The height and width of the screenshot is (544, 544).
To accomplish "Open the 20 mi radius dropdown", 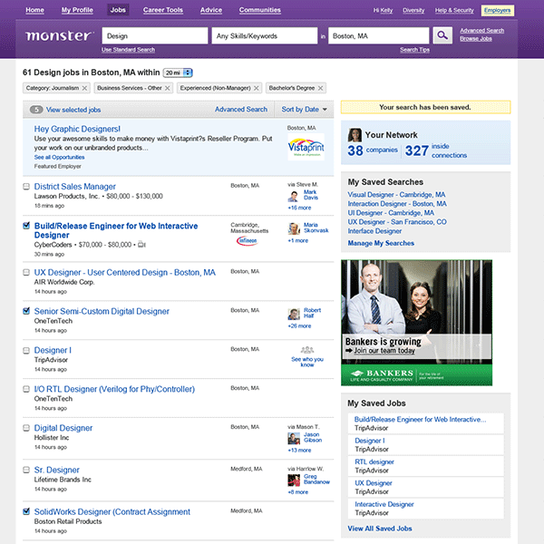I will 178,73.
